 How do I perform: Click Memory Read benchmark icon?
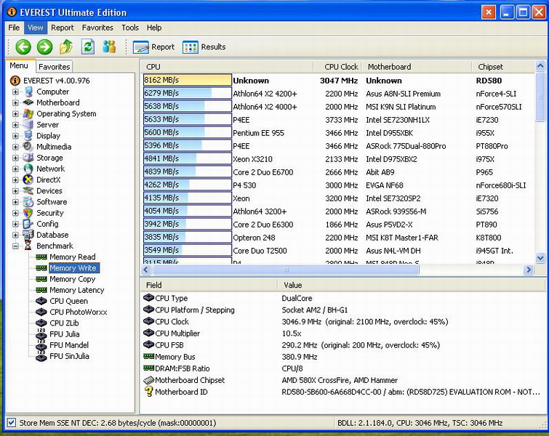click(41, 257)
